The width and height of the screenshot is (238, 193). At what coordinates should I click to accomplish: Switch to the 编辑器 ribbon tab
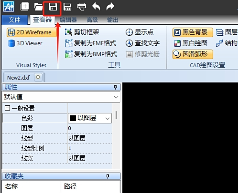pos(68,20)
